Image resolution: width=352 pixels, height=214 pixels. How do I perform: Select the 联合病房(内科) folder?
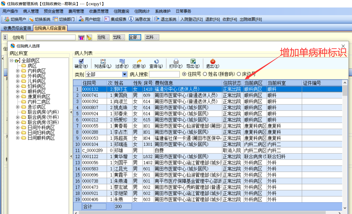43,112
